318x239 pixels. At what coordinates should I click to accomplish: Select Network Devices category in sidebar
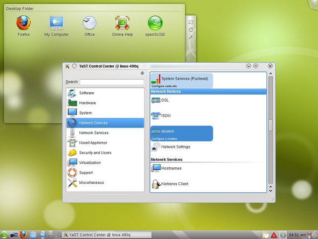pos(105,123)
